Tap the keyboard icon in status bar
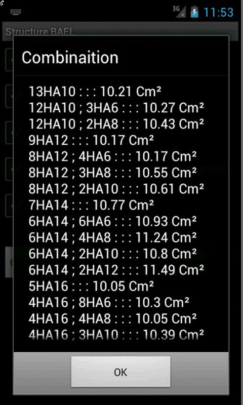 pos(16,12)
